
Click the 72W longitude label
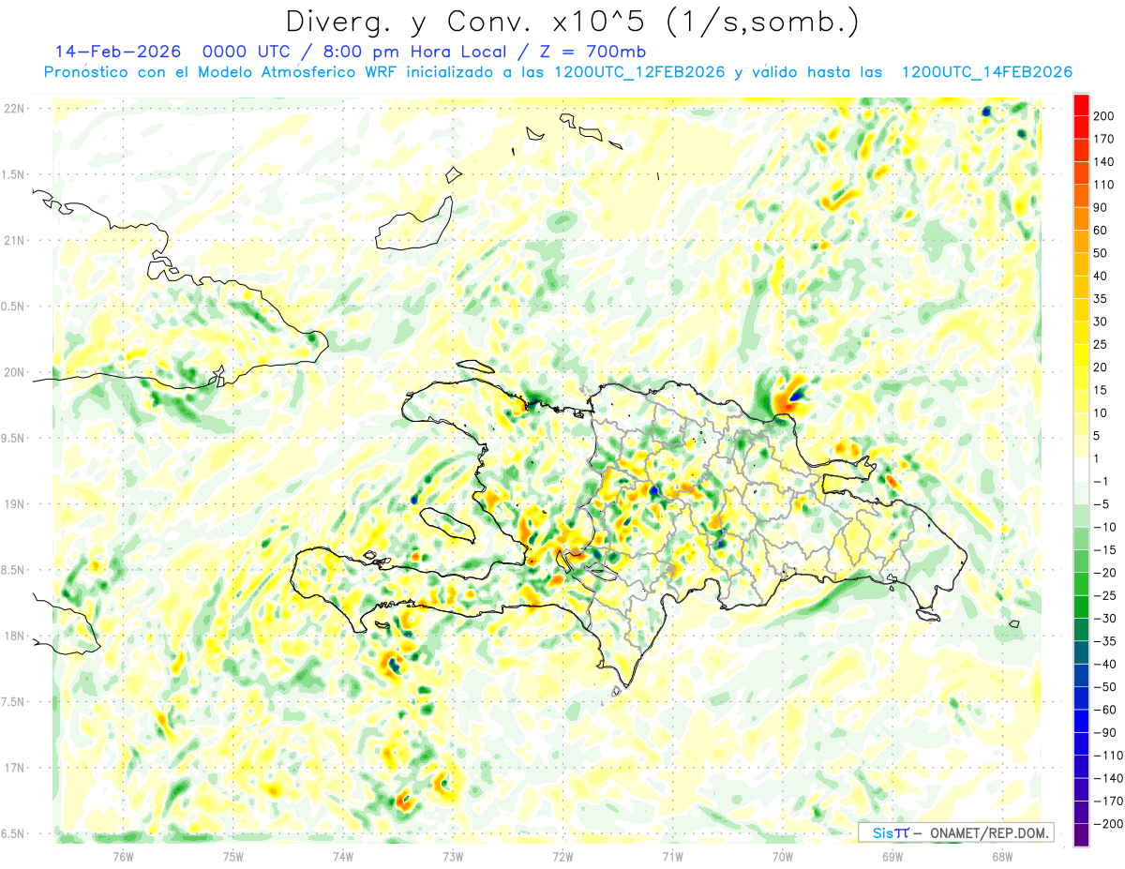pyautogui.click(x=562, y=856)
